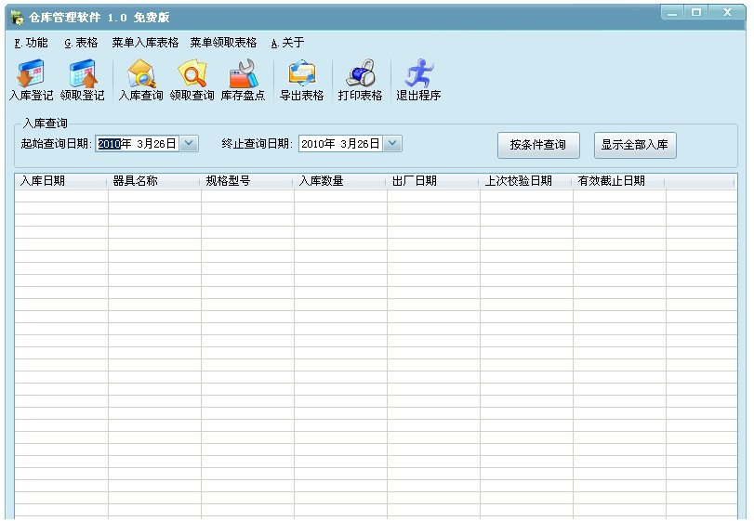
Task: Open the A.关于 menu
Action: [x=287, y=43]
